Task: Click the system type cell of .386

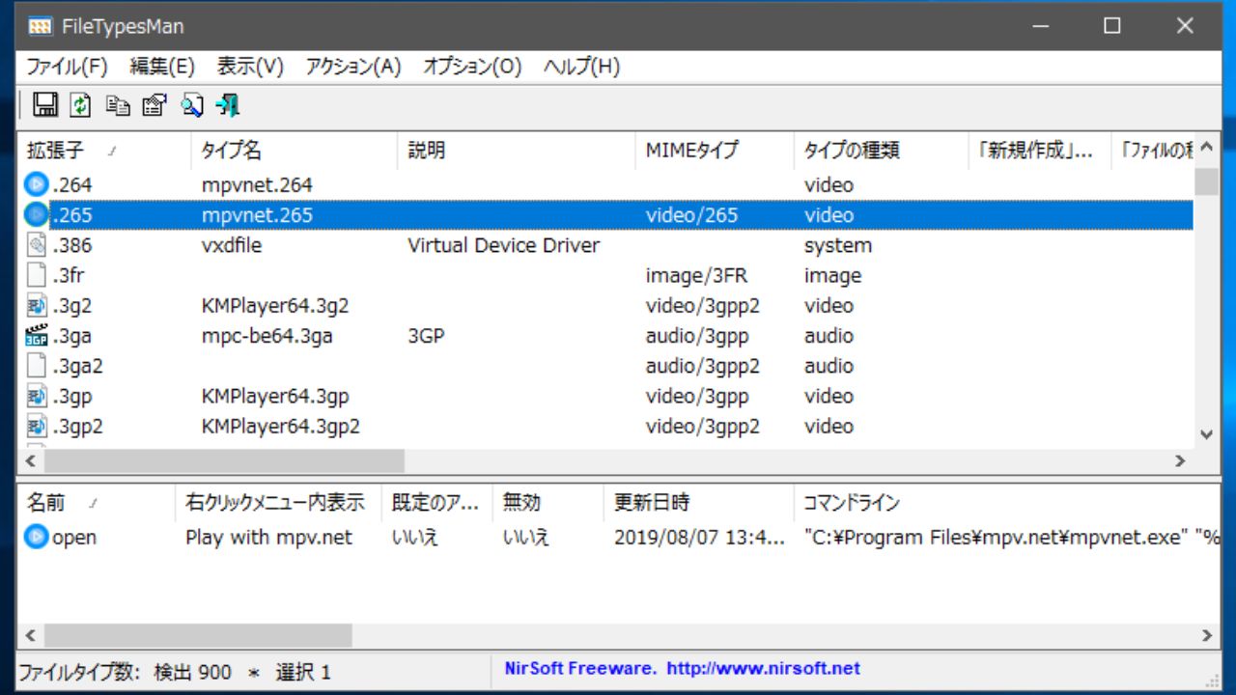Action: point(837,245)
